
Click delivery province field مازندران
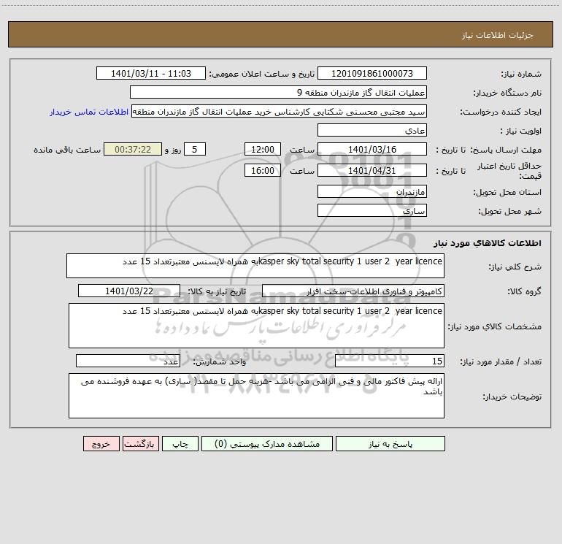pos(372,191)
